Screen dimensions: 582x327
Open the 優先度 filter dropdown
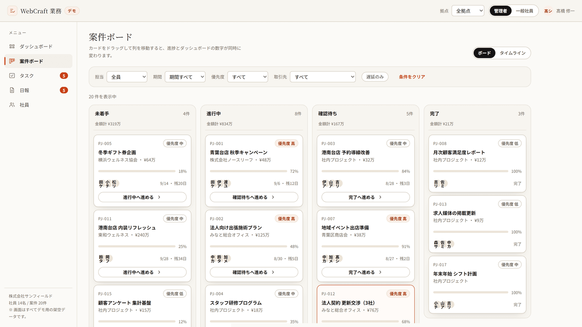coord(248,77)
